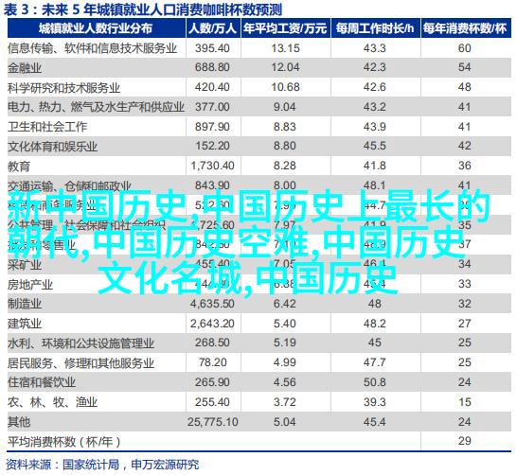Click the 住宿和餐饮业 row label
517x475 pixels.
(42, 383)
